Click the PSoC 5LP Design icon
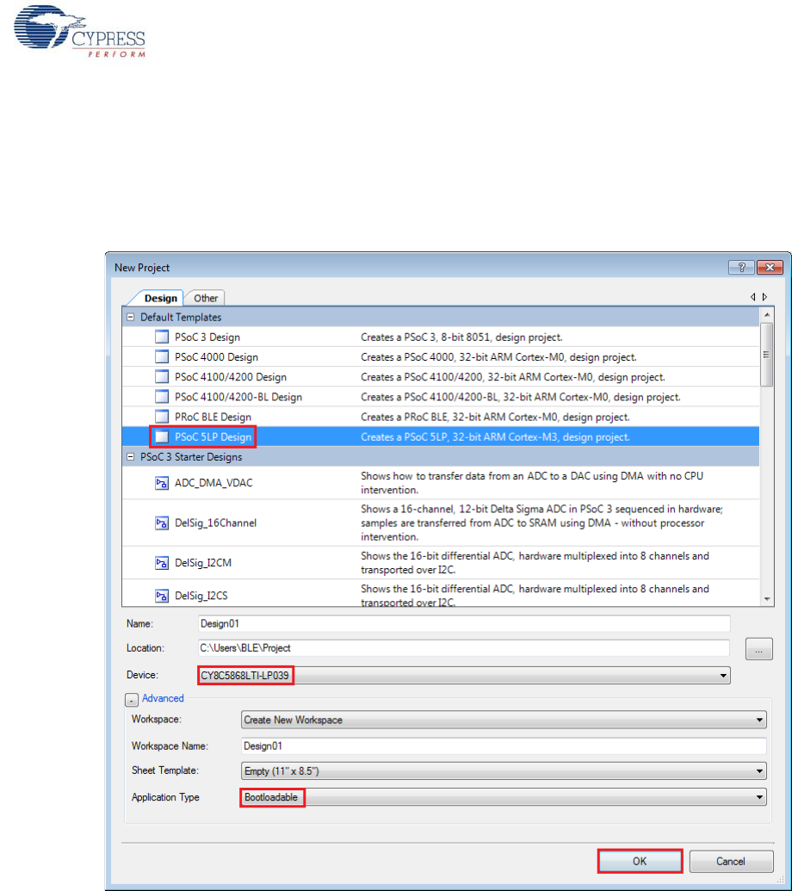This screenshot has height=891, width=792. [x=162, y=436]
